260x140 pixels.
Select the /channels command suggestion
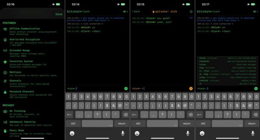point(227,61)
